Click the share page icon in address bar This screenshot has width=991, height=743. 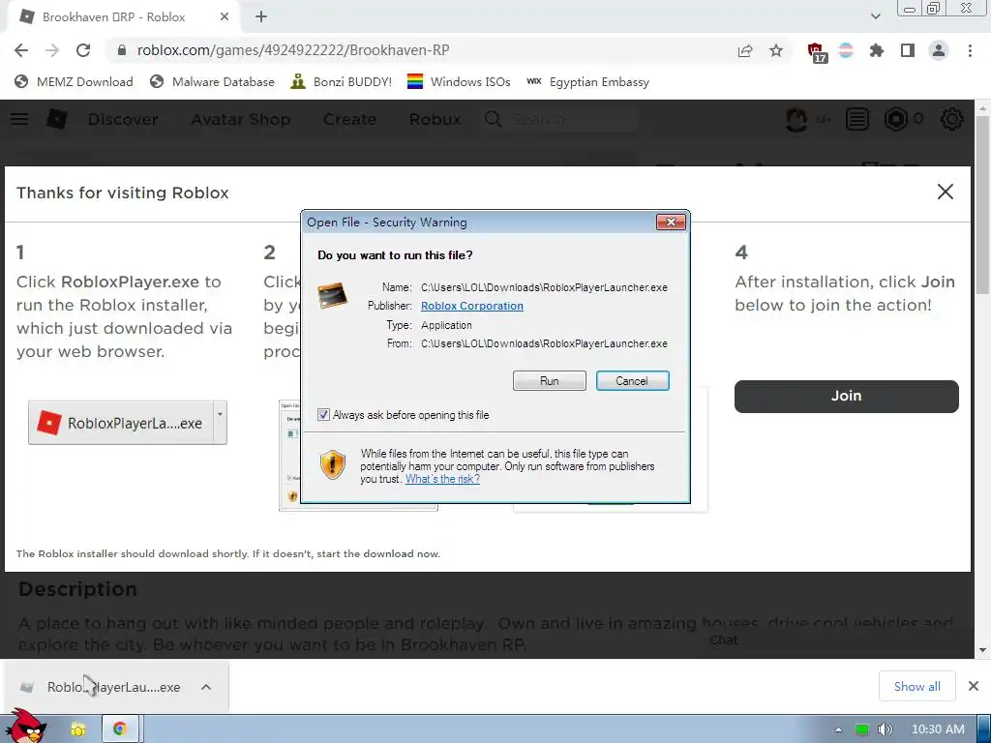[x=745, y=50]
